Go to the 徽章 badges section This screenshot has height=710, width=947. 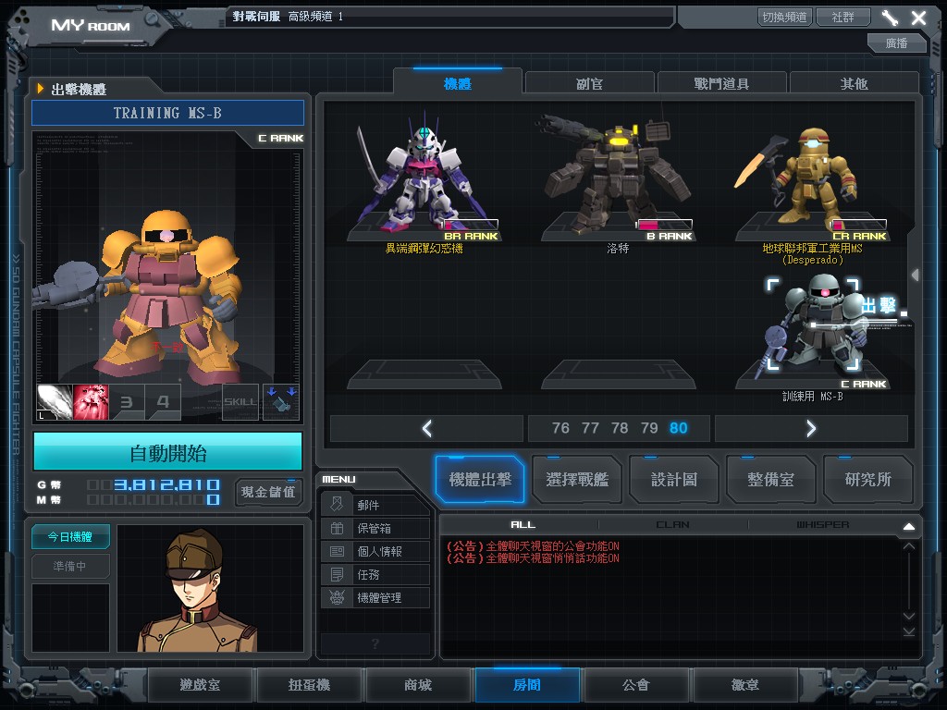click(x=745, y=685)
